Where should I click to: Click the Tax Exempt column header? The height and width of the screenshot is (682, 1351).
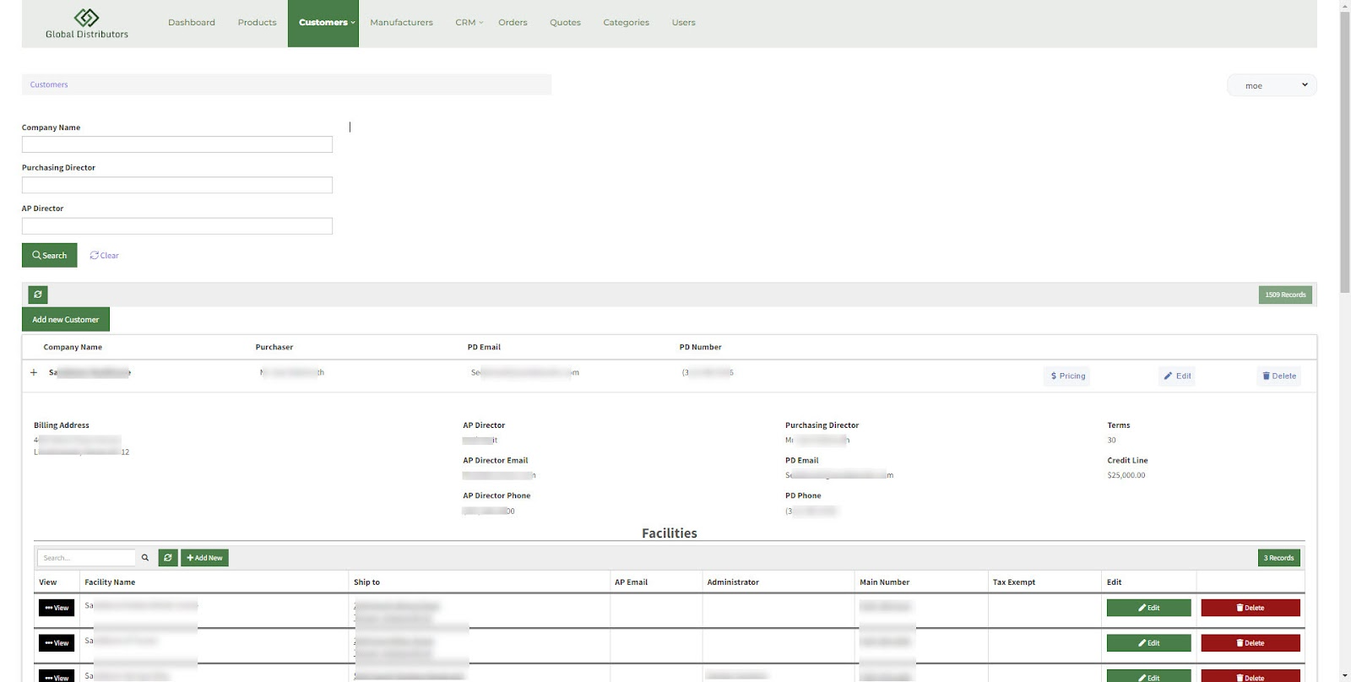1013,582
